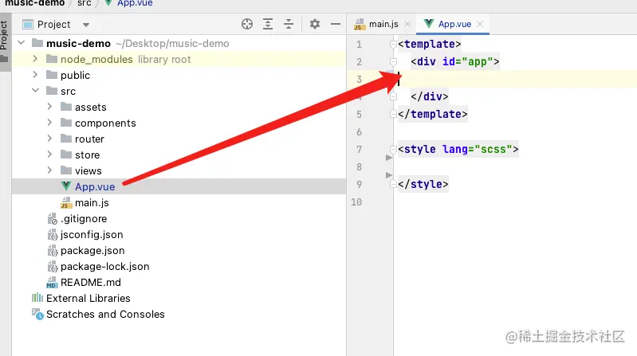Viewport: 637px width, 356px height.
Task: Click the locate/select opened file target icon
Action: [x=246, y=25]
